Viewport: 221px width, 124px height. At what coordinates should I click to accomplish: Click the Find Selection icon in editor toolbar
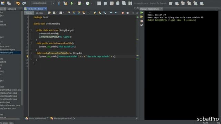click(x=69, y=13)
